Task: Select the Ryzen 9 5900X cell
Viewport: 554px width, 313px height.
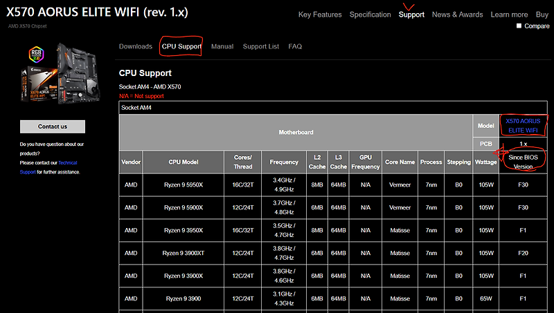Action: click(184, 207)
